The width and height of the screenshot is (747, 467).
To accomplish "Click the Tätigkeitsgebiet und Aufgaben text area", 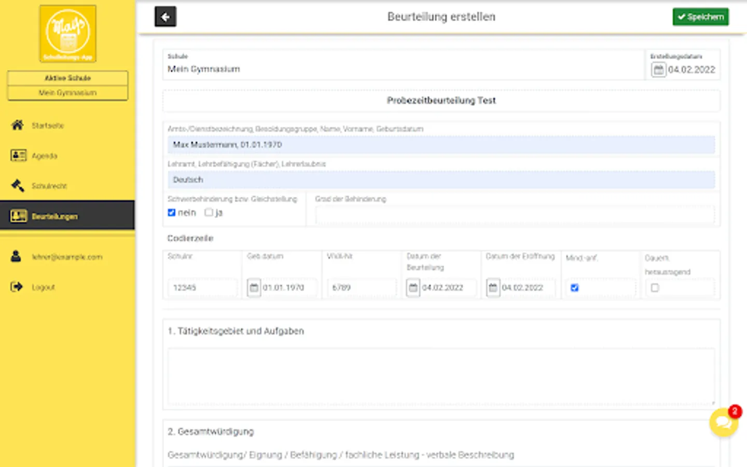I will click(x=441, y=377).
